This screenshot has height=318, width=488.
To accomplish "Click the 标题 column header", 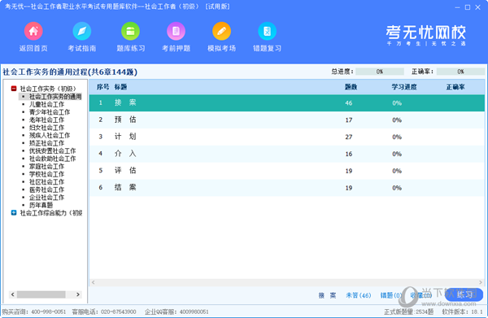I will pos(120,87).
